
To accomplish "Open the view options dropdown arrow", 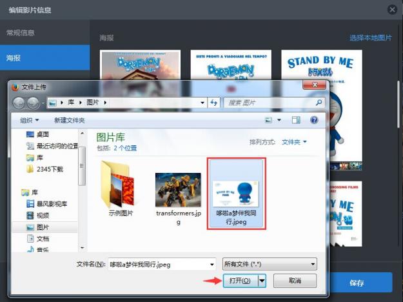I will 279,120.
